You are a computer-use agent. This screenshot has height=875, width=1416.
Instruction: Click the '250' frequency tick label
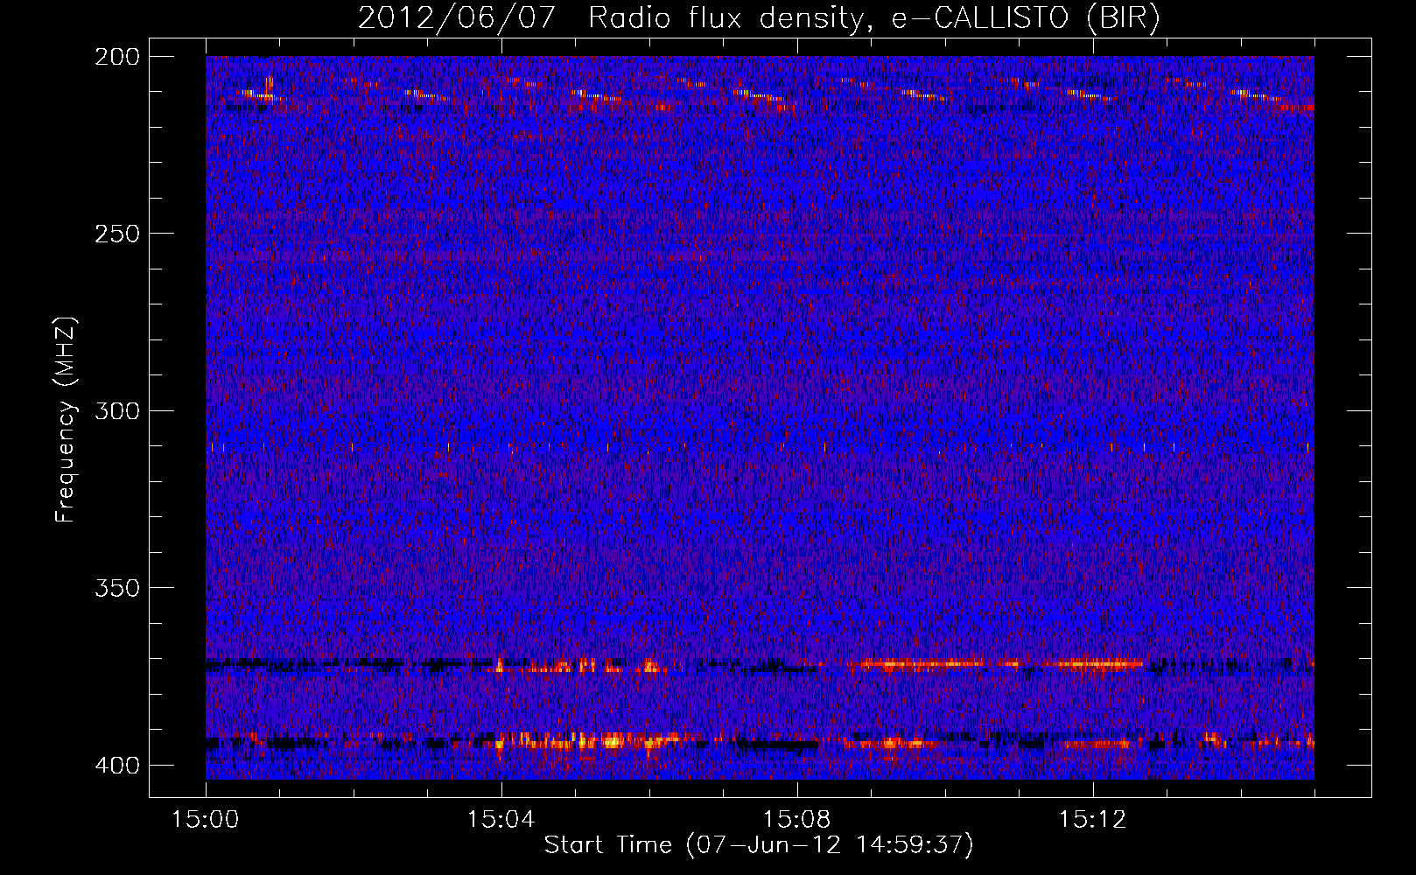click(117, 234)
